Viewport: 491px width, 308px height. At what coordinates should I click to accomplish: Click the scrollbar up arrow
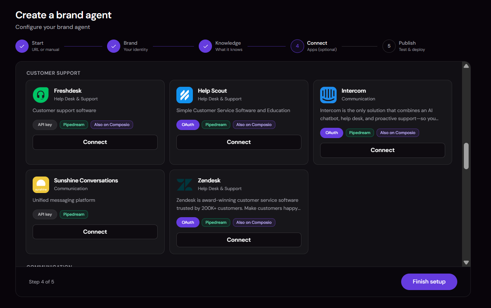tap(466, 66)
